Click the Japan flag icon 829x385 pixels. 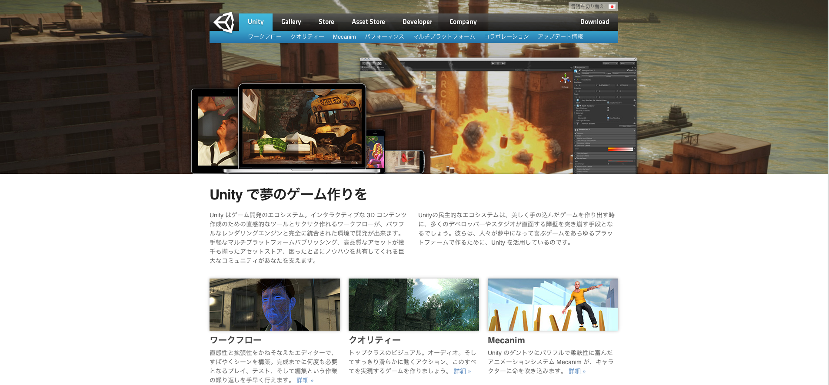click(612, 7)
